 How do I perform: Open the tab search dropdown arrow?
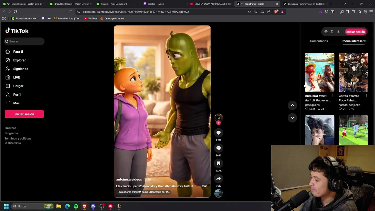pos(345,4)
